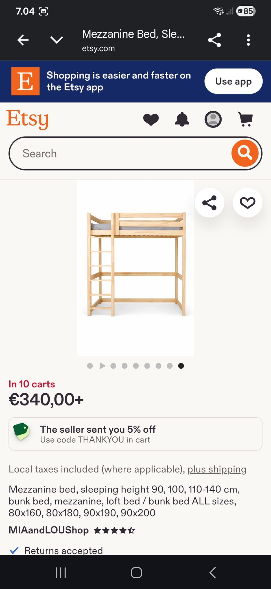Tap the orange Etsy app logo

pos(25,81)
